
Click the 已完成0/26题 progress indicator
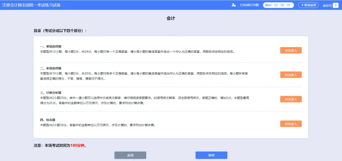pyautogui.click(x=249, y=5)
